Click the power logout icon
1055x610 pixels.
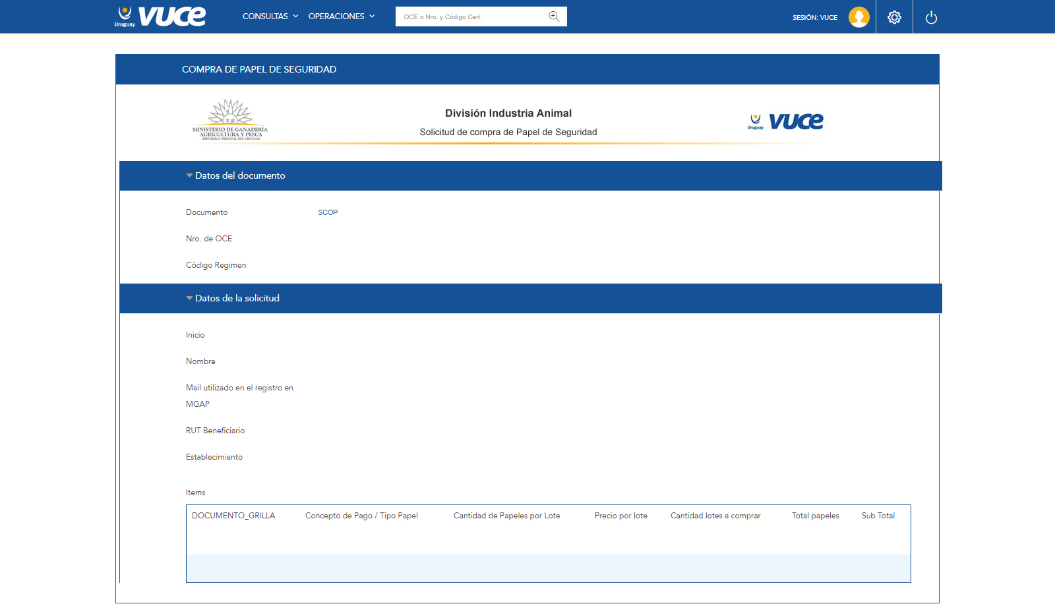[x=931, y=17]
